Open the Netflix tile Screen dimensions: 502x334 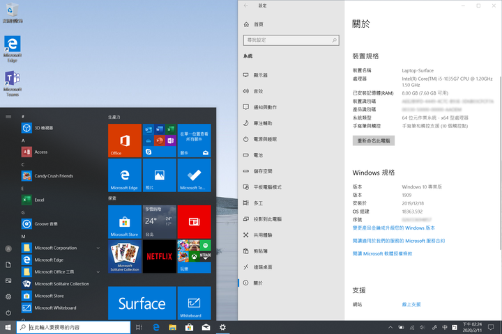tap(160, 256)
